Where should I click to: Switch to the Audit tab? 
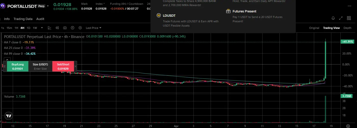coord(40,19)
